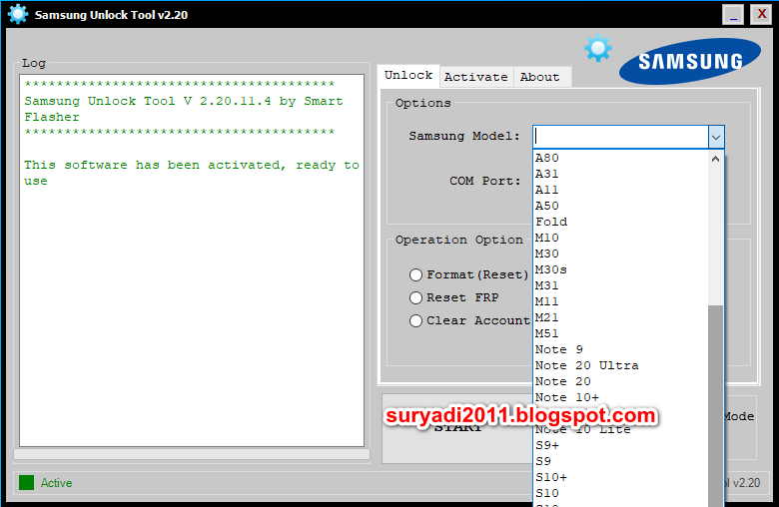The width and height of the screenshot is (779, 507).
Task: Close the Samsung Unlock Tool window
Action: click(x=761, y=14)
